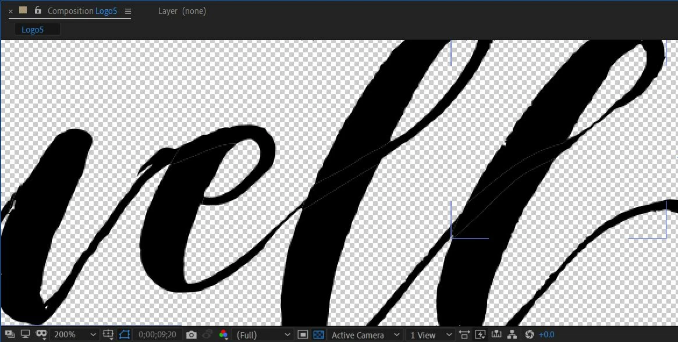Open grid and guide options

coord(108,334)
